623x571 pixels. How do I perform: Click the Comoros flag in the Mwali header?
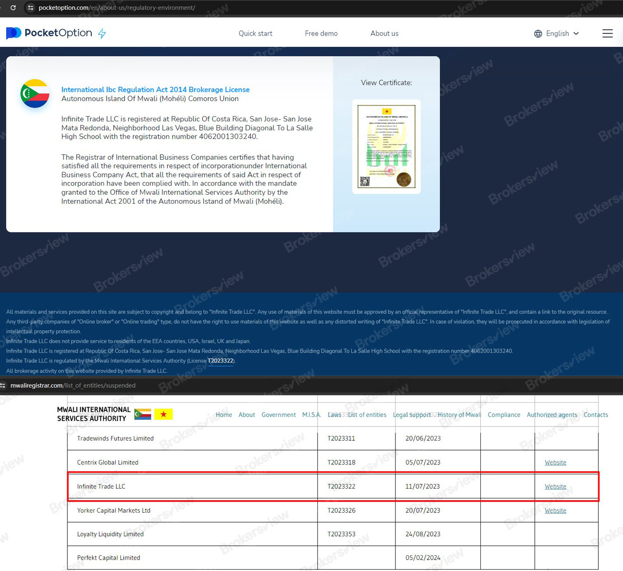tap(143, 414)
